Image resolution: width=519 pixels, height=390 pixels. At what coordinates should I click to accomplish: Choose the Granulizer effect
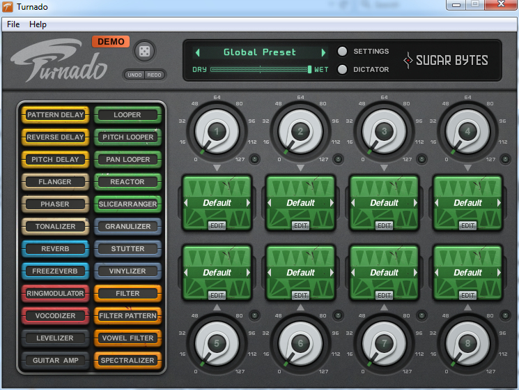(x=127, y=226)
